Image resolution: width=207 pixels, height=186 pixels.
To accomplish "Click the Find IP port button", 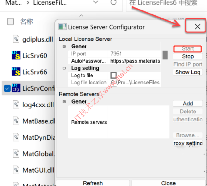I will (188, 64).
